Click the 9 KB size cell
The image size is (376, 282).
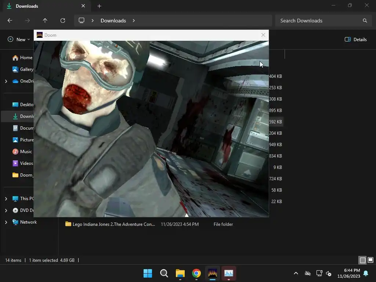coord(278,167)
